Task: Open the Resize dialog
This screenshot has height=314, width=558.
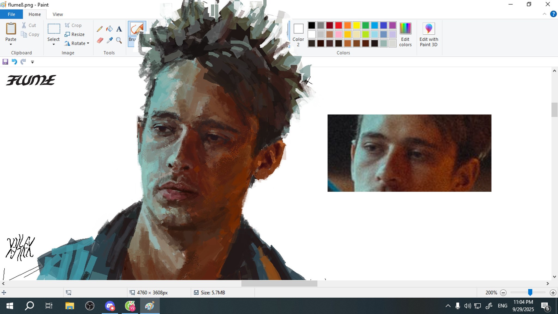Action: tap(75, 34)
